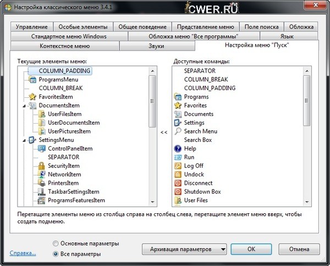330x266 pixels.
Task: Click the SecurityItem padlock icon
Action: click(42, 165)
